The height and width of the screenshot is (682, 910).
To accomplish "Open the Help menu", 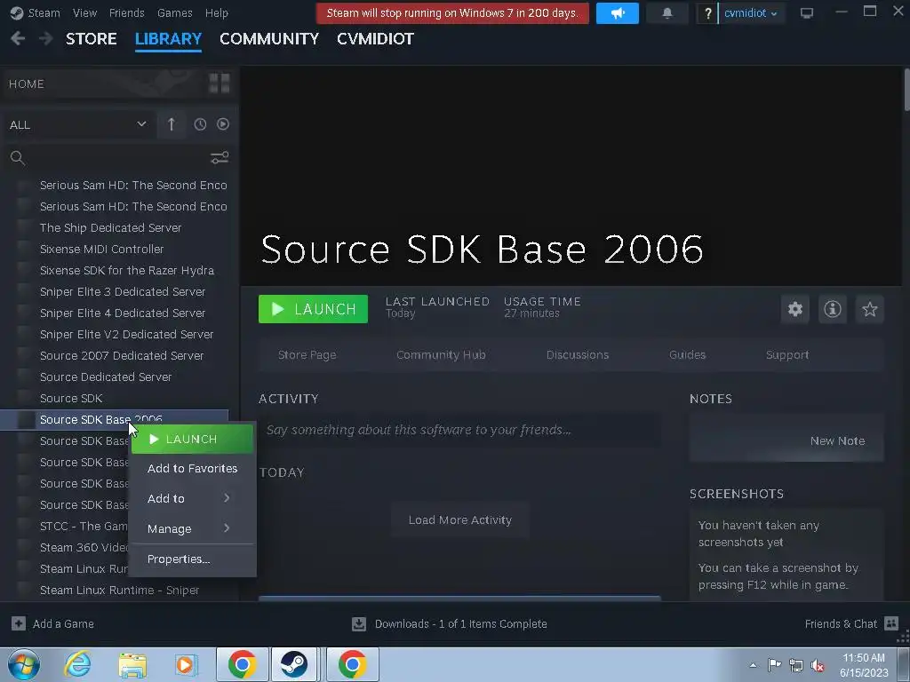I will 217,12.
